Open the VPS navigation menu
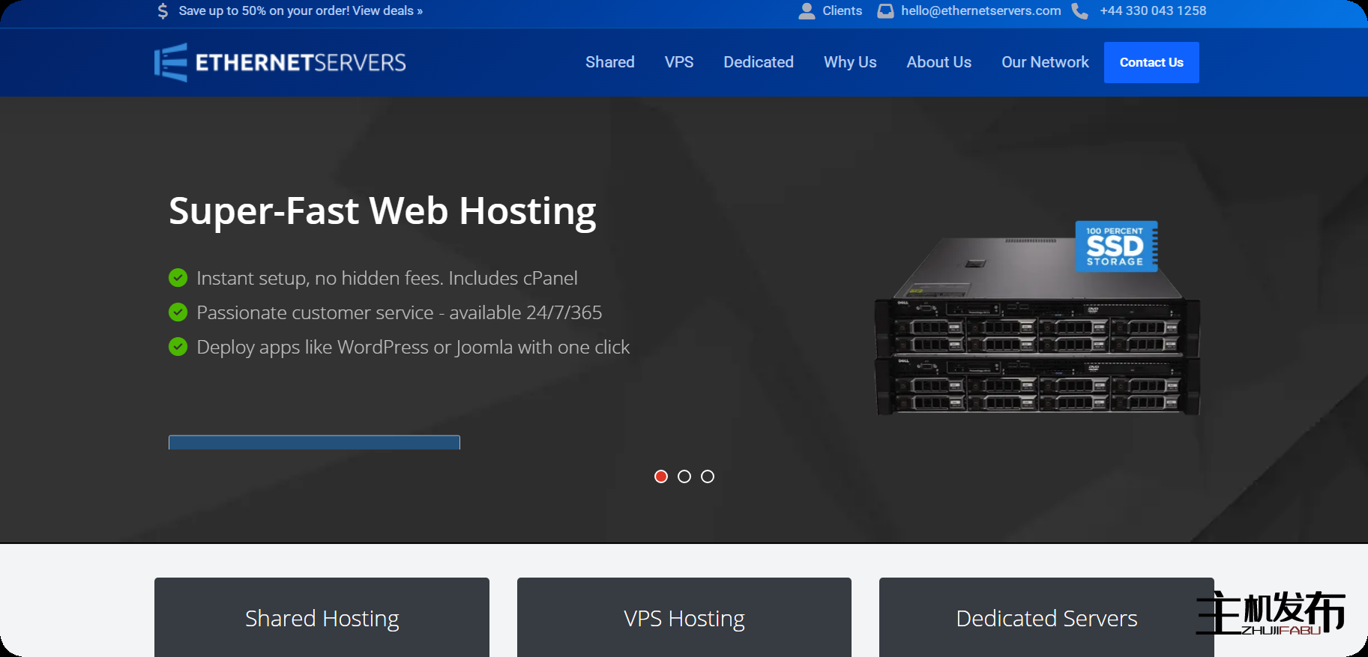This screenshot has width=1368, height=657. pos(678,62)
